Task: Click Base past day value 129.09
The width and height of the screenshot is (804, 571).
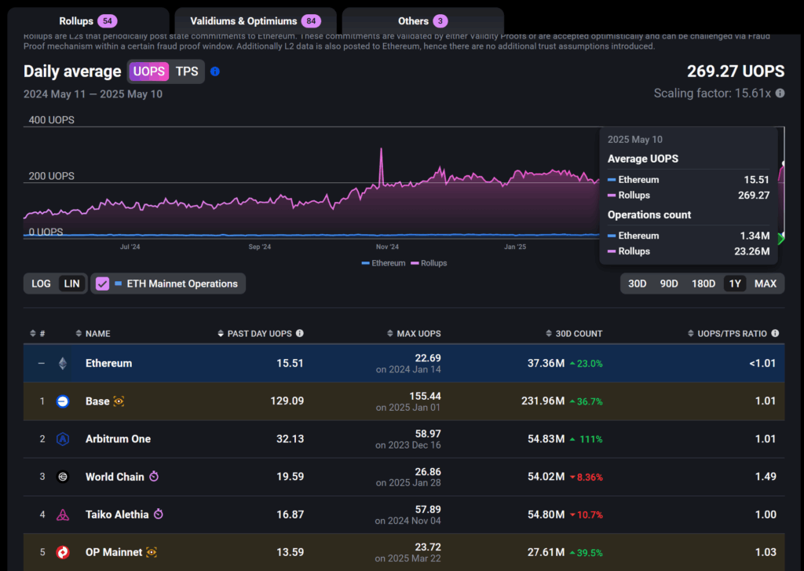Action: [x=287, y=401]
